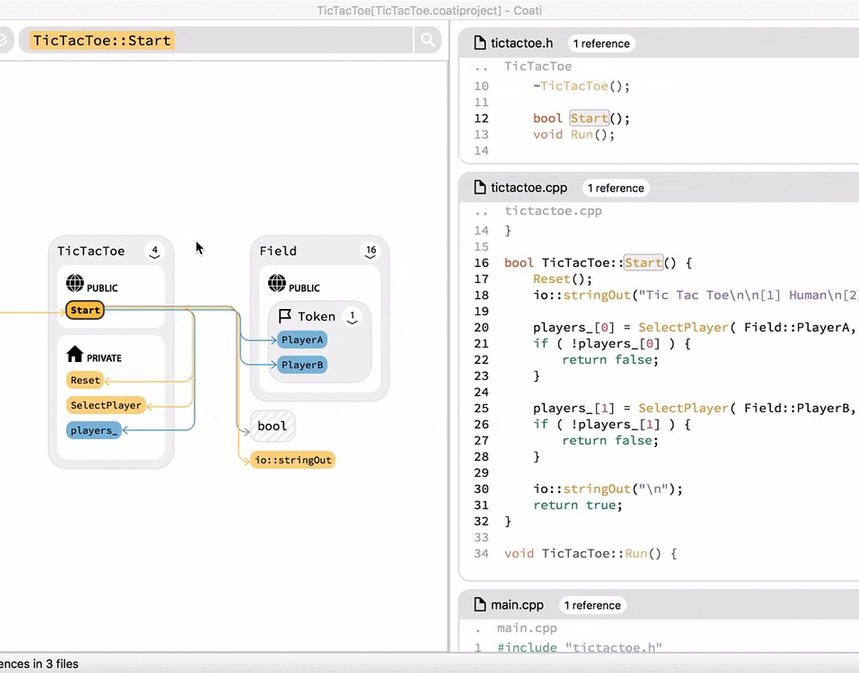Click the Run function link on line 13
Viewport: 859px width, 673px height.
pos(581,135)
